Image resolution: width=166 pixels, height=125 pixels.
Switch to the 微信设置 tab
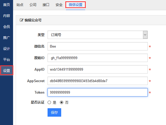(76, 5)
